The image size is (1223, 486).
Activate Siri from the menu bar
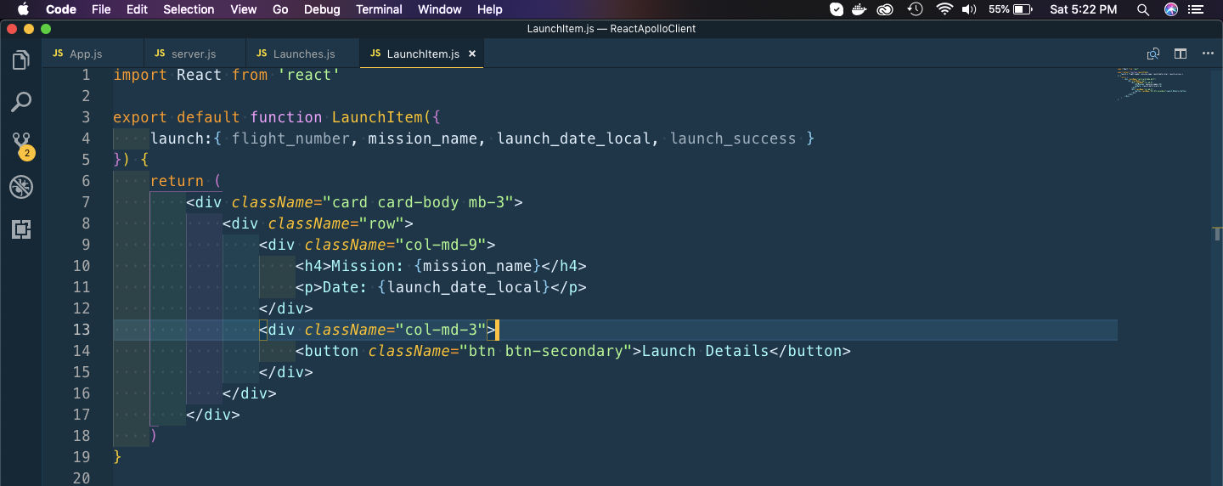[x=1171, y=9]
